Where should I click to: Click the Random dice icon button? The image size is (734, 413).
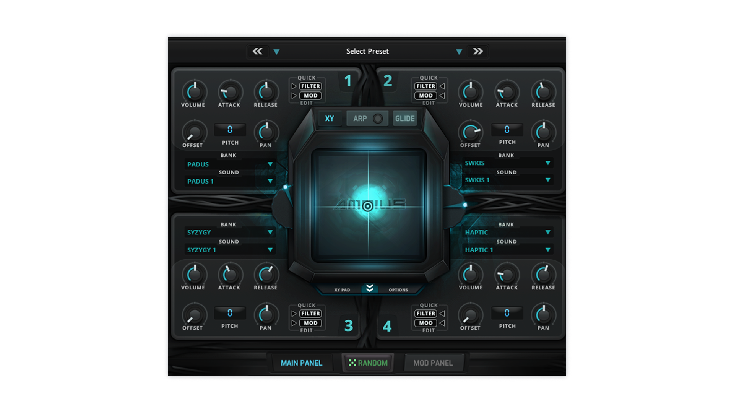pos(352,363)
